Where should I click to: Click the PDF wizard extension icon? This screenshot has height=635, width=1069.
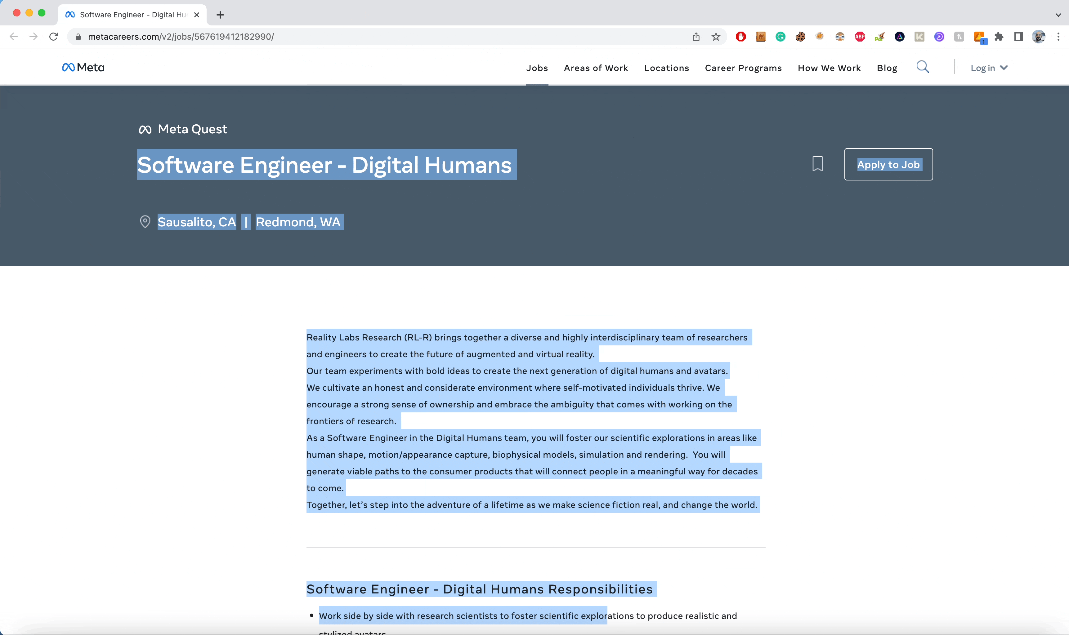[879, 37]
